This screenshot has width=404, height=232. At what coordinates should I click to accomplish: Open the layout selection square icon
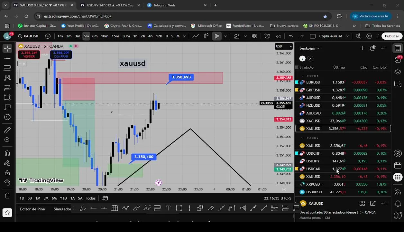click(313, 36)
